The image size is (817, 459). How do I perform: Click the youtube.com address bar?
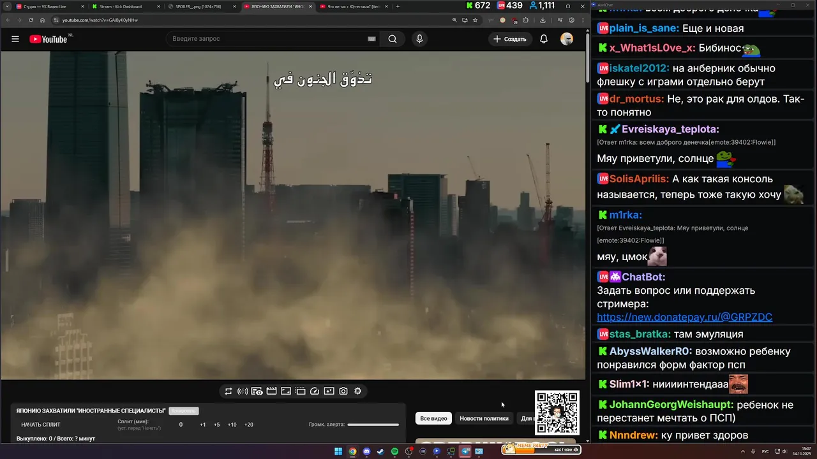[x=249, y=20]
